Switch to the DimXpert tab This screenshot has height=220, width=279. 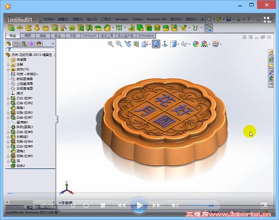pos(89,36)
